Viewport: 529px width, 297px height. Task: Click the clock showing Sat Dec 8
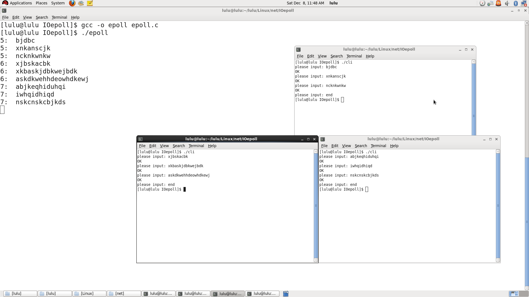coord(305,3)
